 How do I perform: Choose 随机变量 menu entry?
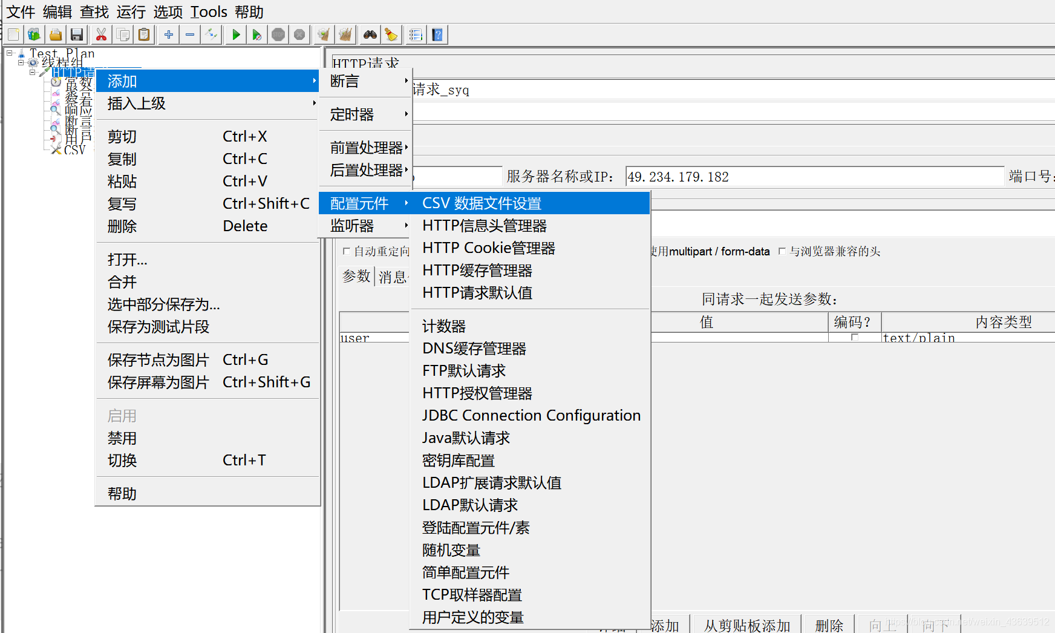tap(530, 550)
